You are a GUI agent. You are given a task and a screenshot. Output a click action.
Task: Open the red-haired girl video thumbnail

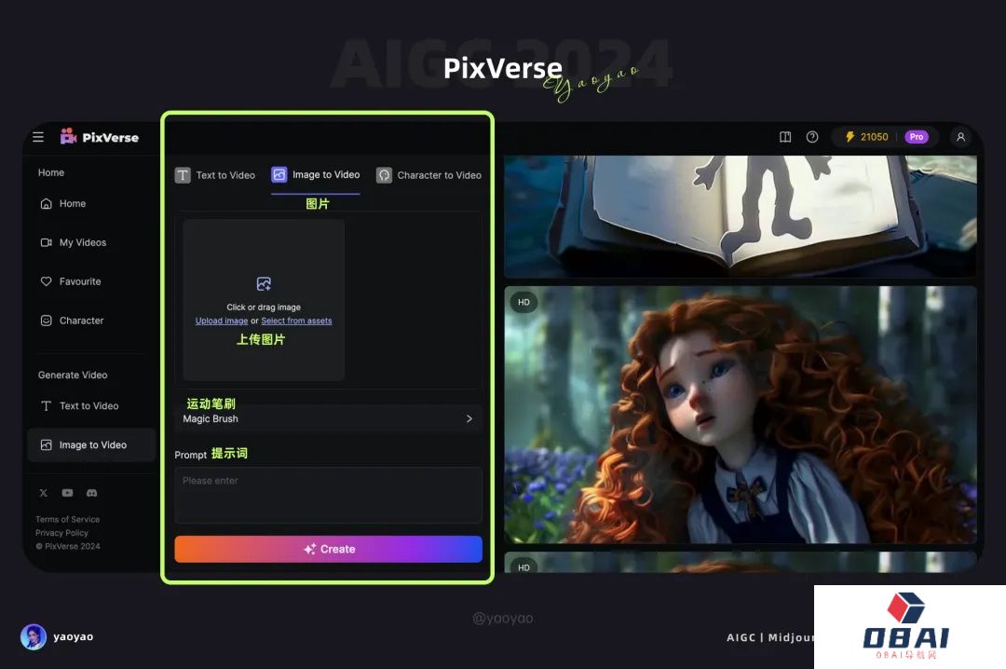pyautogui.click(x=741, y=415)
